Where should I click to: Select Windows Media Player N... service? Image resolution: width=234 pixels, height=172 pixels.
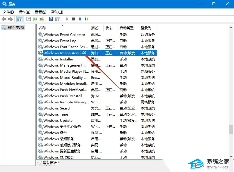pos(97,72)
